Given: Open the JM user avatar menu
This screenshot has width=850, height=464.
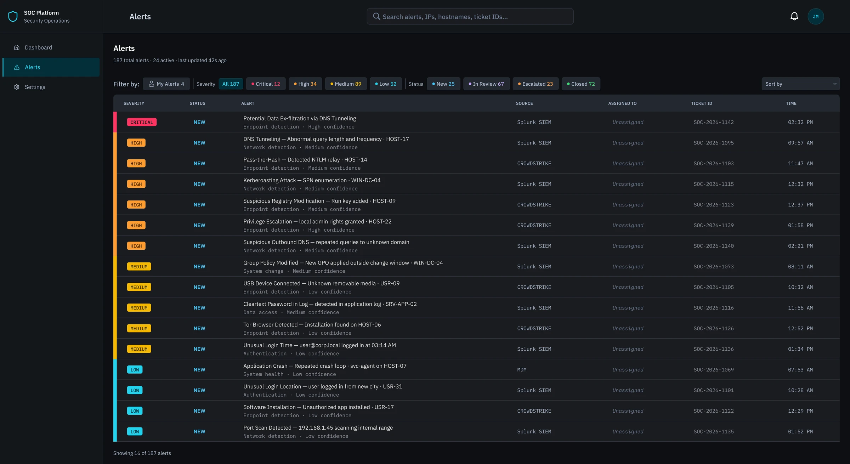Looking at the screenshot, I should coord(816,16).
